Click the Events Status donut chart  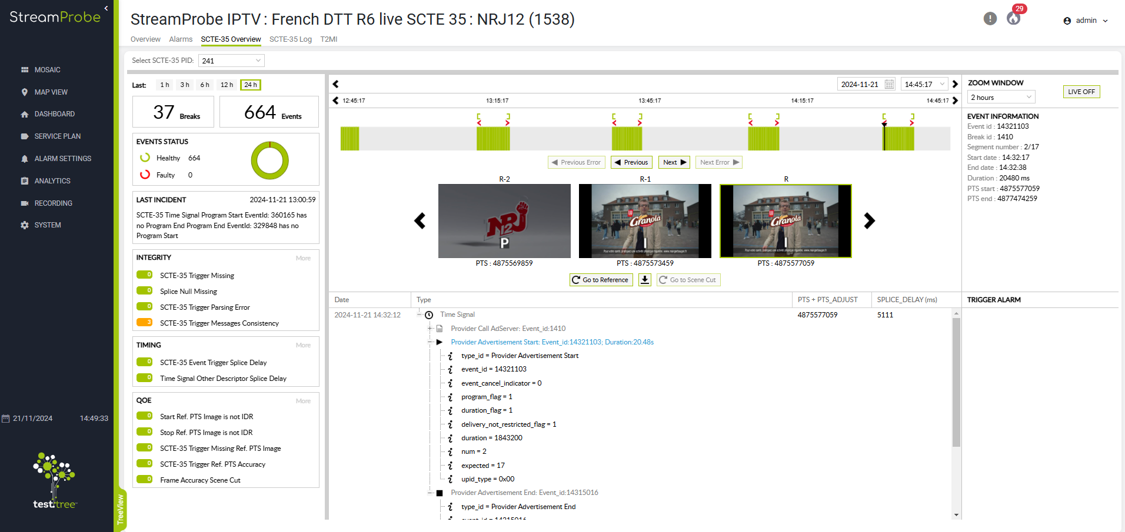coord(270,161)
